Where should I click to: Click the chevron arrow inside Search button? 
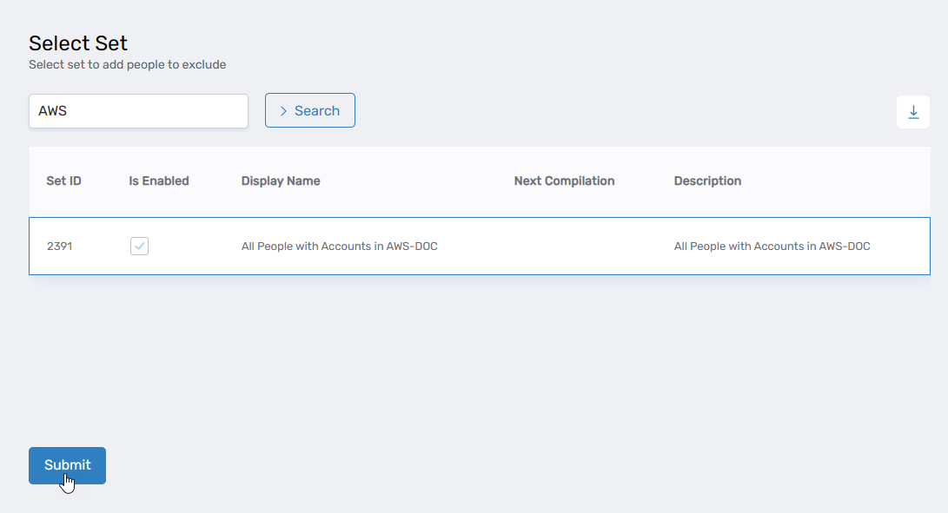point(283,111)
